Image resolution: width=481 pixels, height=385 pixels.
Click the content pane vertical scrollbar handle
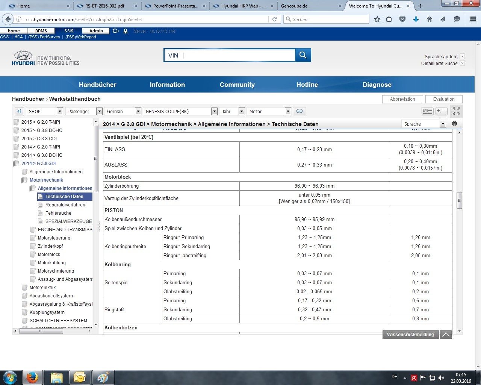(x=459, y=200)
